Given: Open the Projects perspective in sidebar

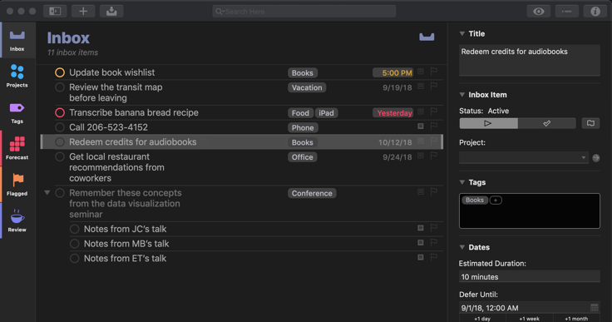Looking at the screenshot, I should [x=17, y=77].
